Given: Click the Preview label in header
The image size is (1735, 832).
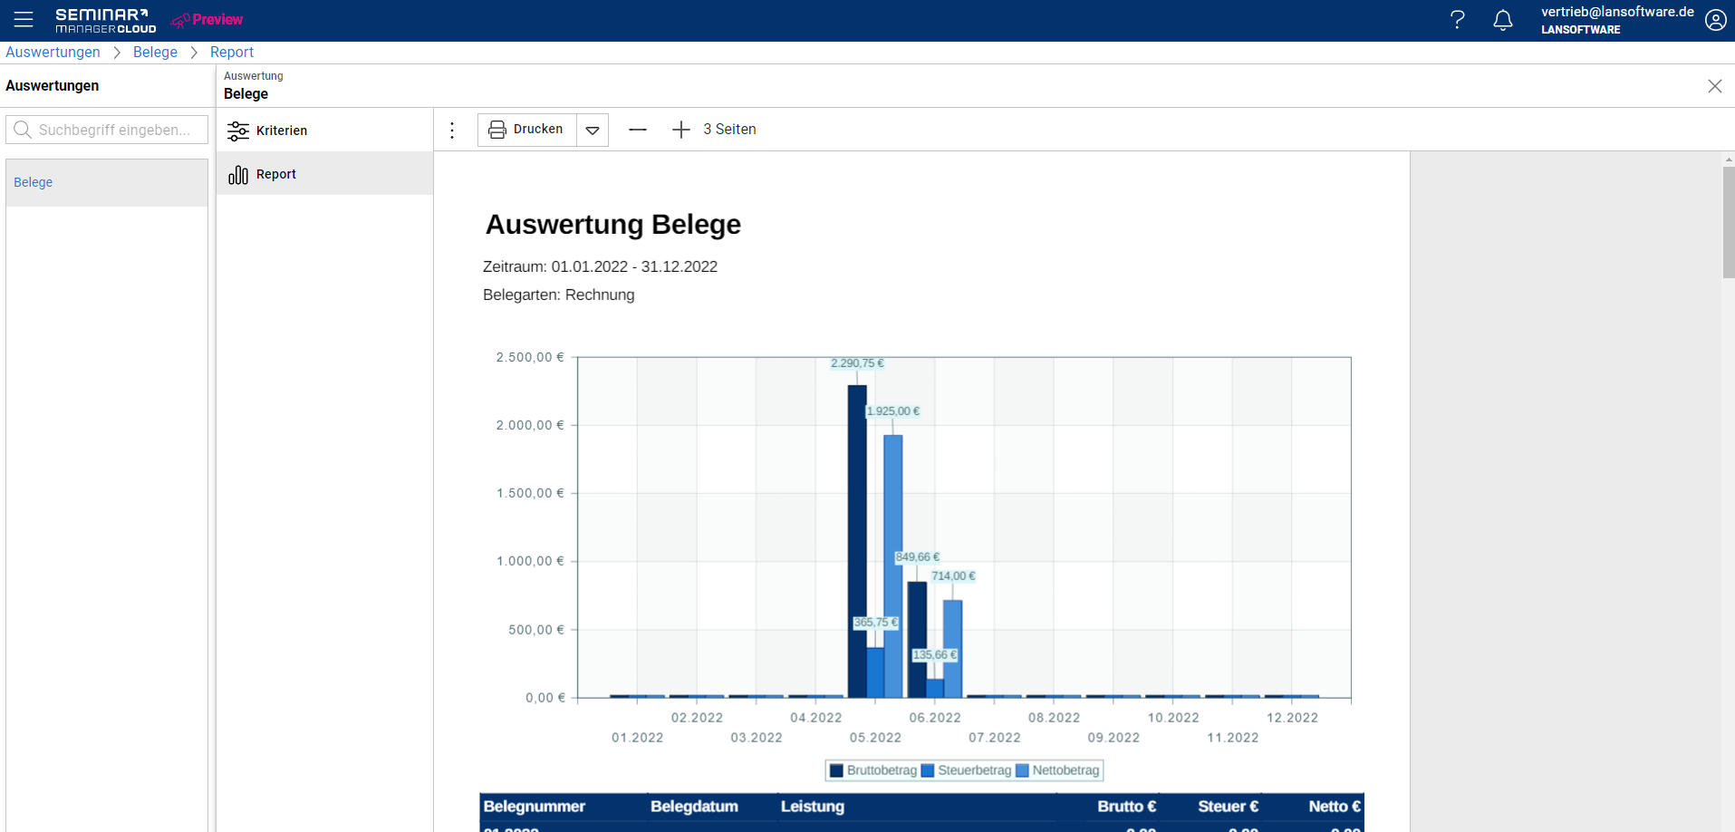Looking at the screenshot, I should point(217,19).
